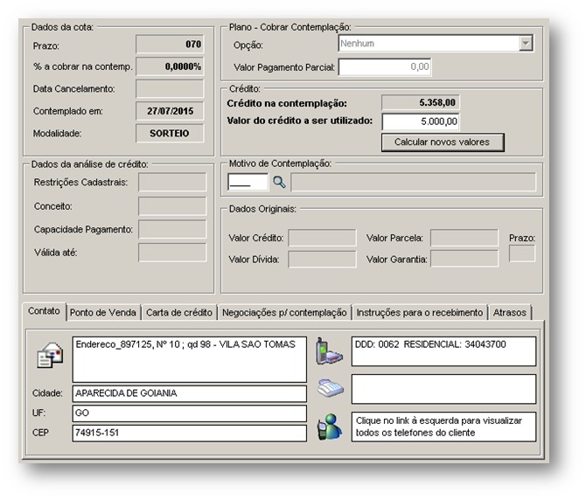Switch to the Atrasos tab
The width and height of the screenshot is (586, 500).
click(510, 313)
